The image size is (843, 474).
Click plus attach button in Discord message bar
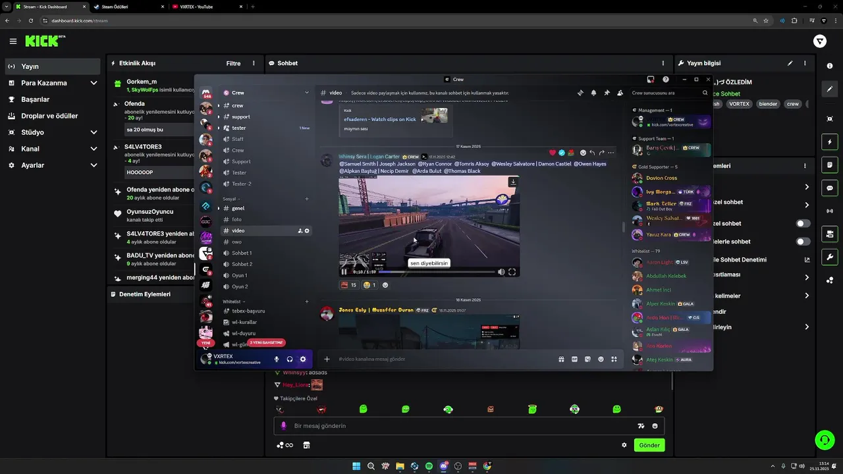coord(327,359)
